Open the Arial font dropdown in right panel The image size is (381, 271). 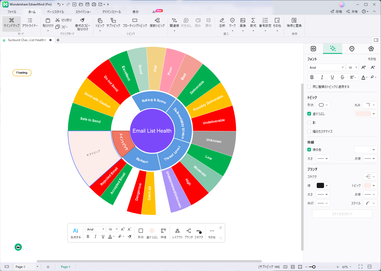tap(326, 68)
